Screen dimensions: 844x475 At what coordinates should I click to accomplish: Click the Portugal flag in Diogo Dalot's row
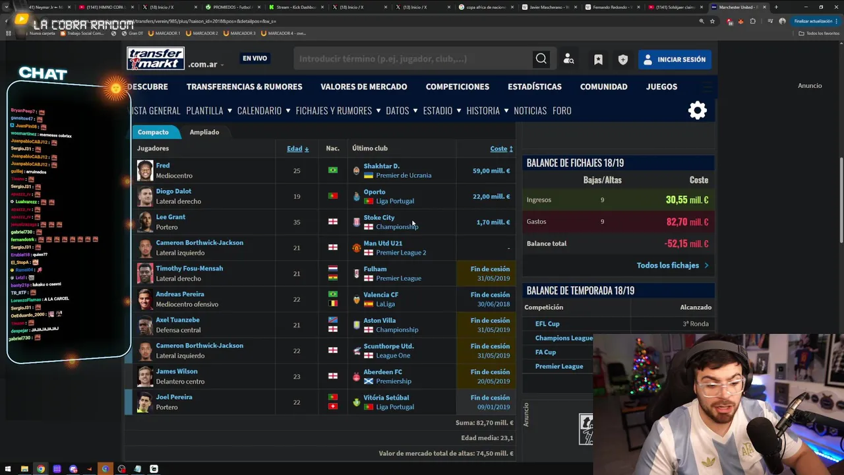332,196
